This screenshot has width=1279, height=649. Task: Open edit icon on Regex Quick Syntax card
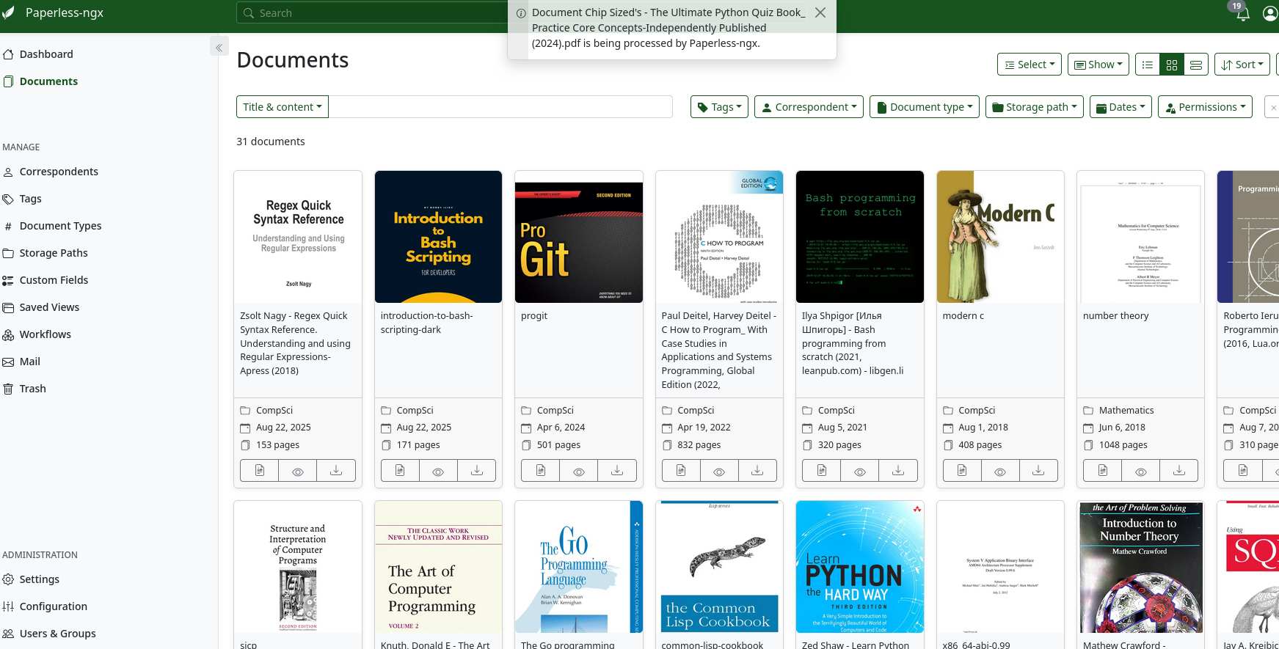260,471
